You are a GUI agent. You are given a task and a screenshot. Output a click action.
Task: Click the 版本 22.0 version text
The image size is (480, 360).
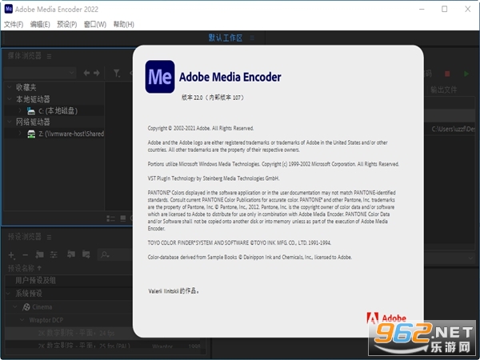pyautogui.click(x=213, y=98)
